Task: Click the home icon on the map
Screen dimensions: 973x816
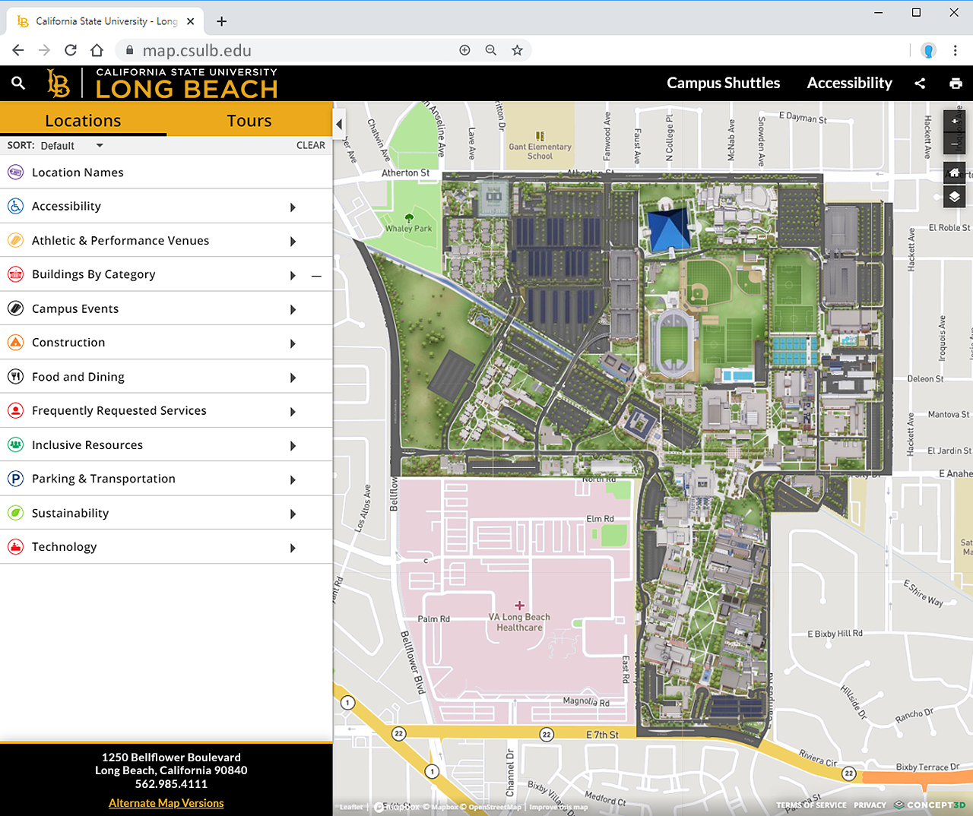Action: 954,172
